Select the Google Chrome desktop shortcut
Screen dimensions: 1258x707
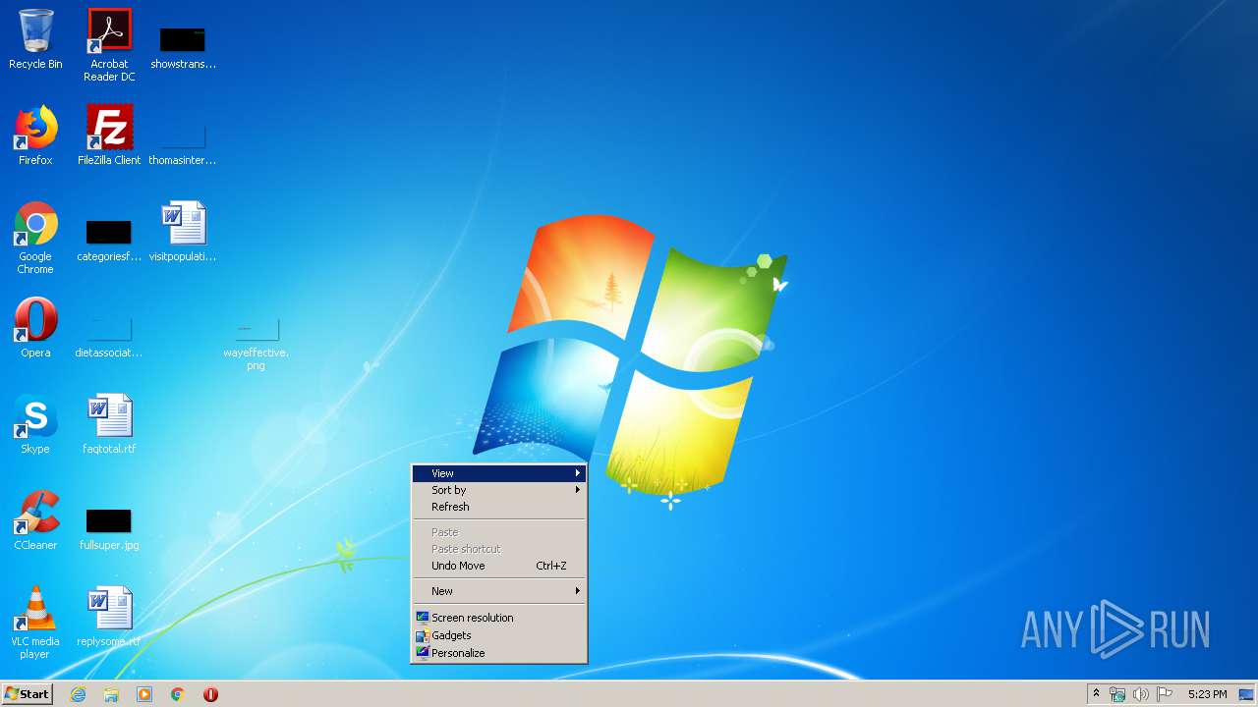click(35, 238)
